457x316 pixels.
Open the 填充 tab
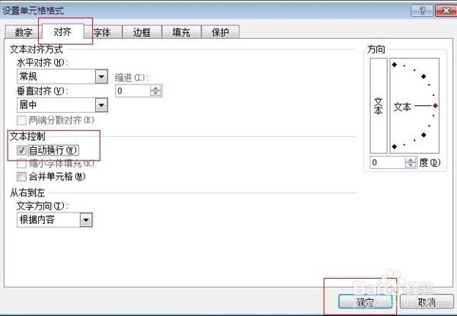coord(181,32)
